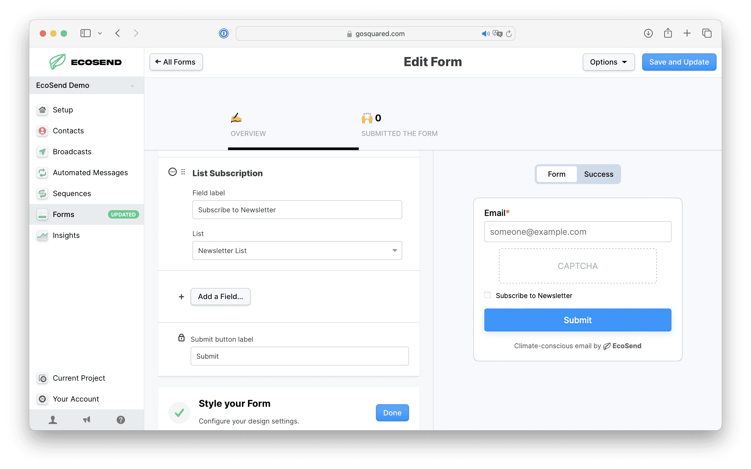
Task: Click the List Subscription field options ellipsis icon
Action: (173, 172)
